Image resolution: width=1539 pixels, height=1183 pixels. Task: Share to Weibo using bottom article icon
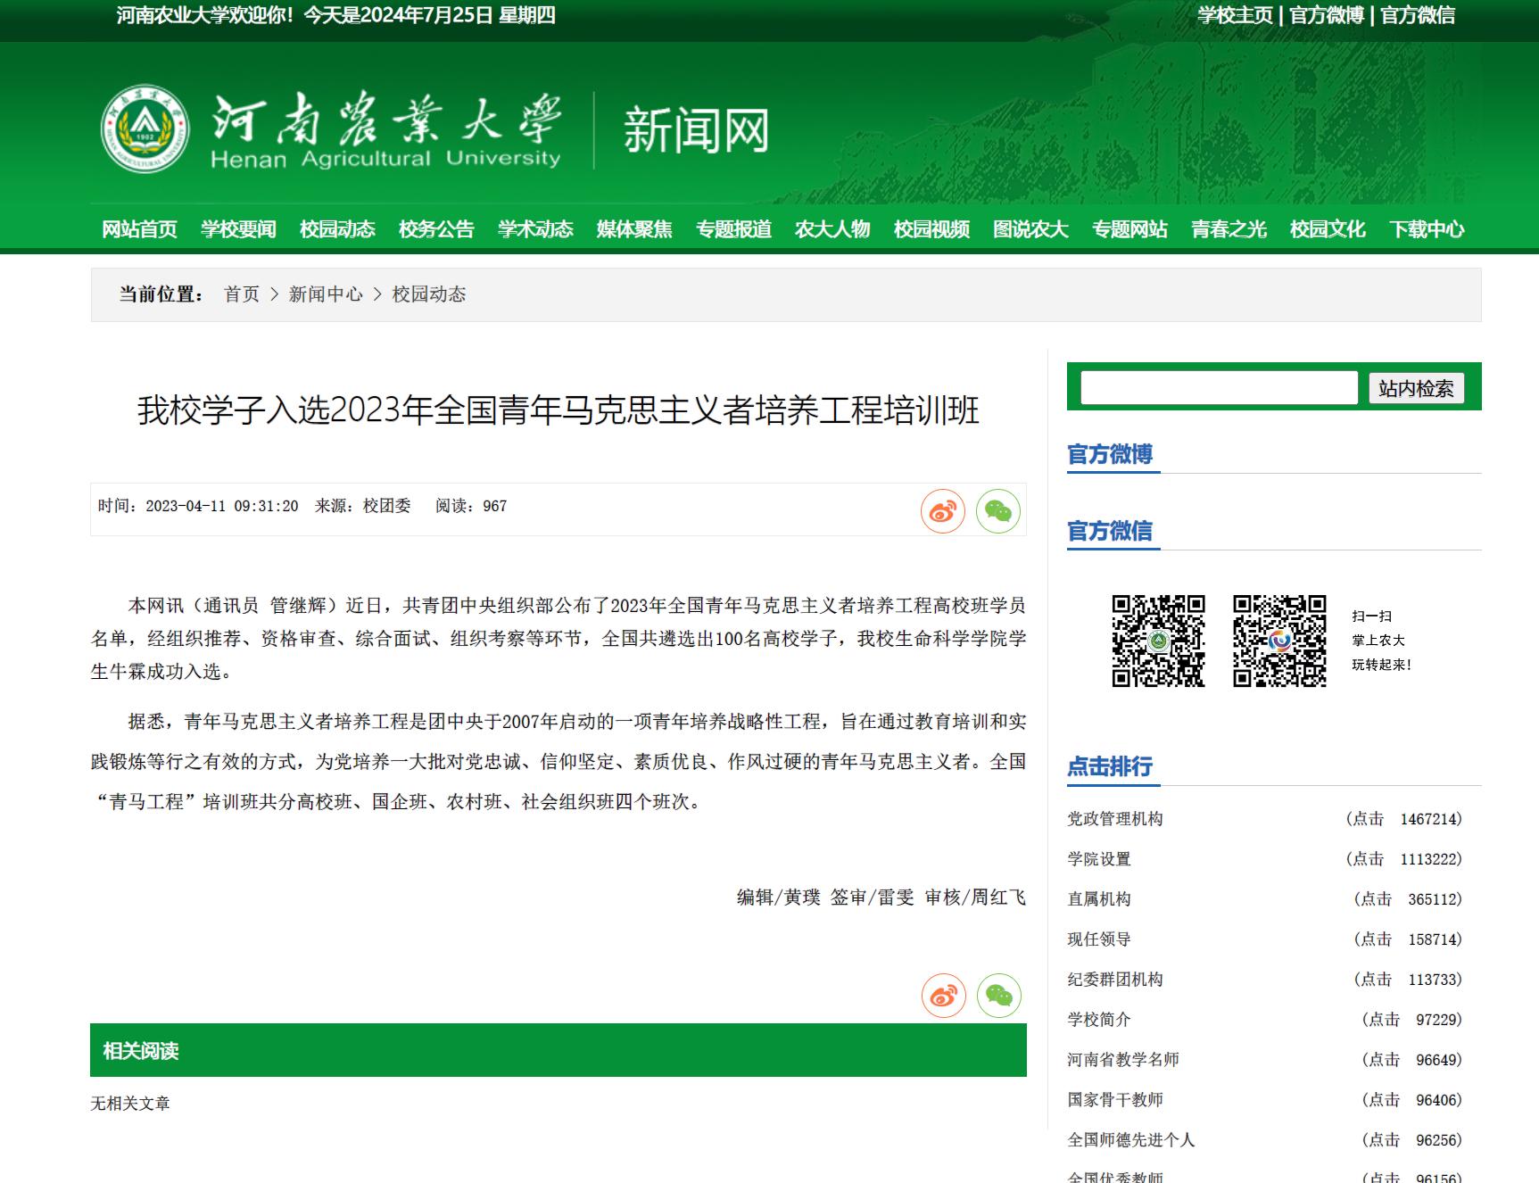tap(943, 996)
